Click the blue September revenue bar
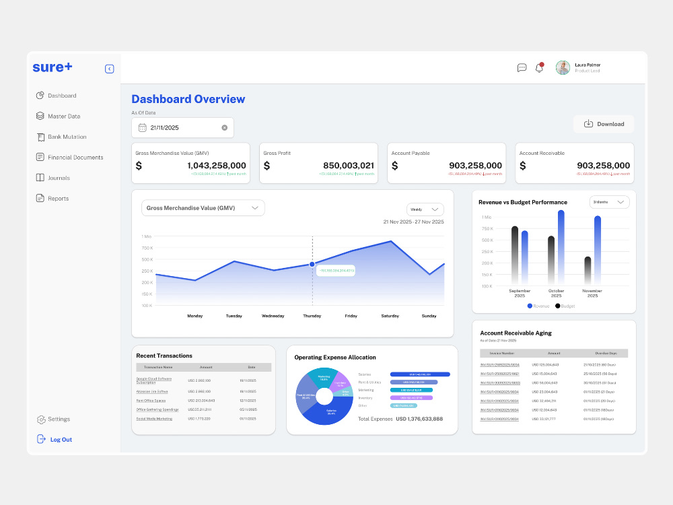The width and height of the screenshot is (673, 505). pos(524,258)
